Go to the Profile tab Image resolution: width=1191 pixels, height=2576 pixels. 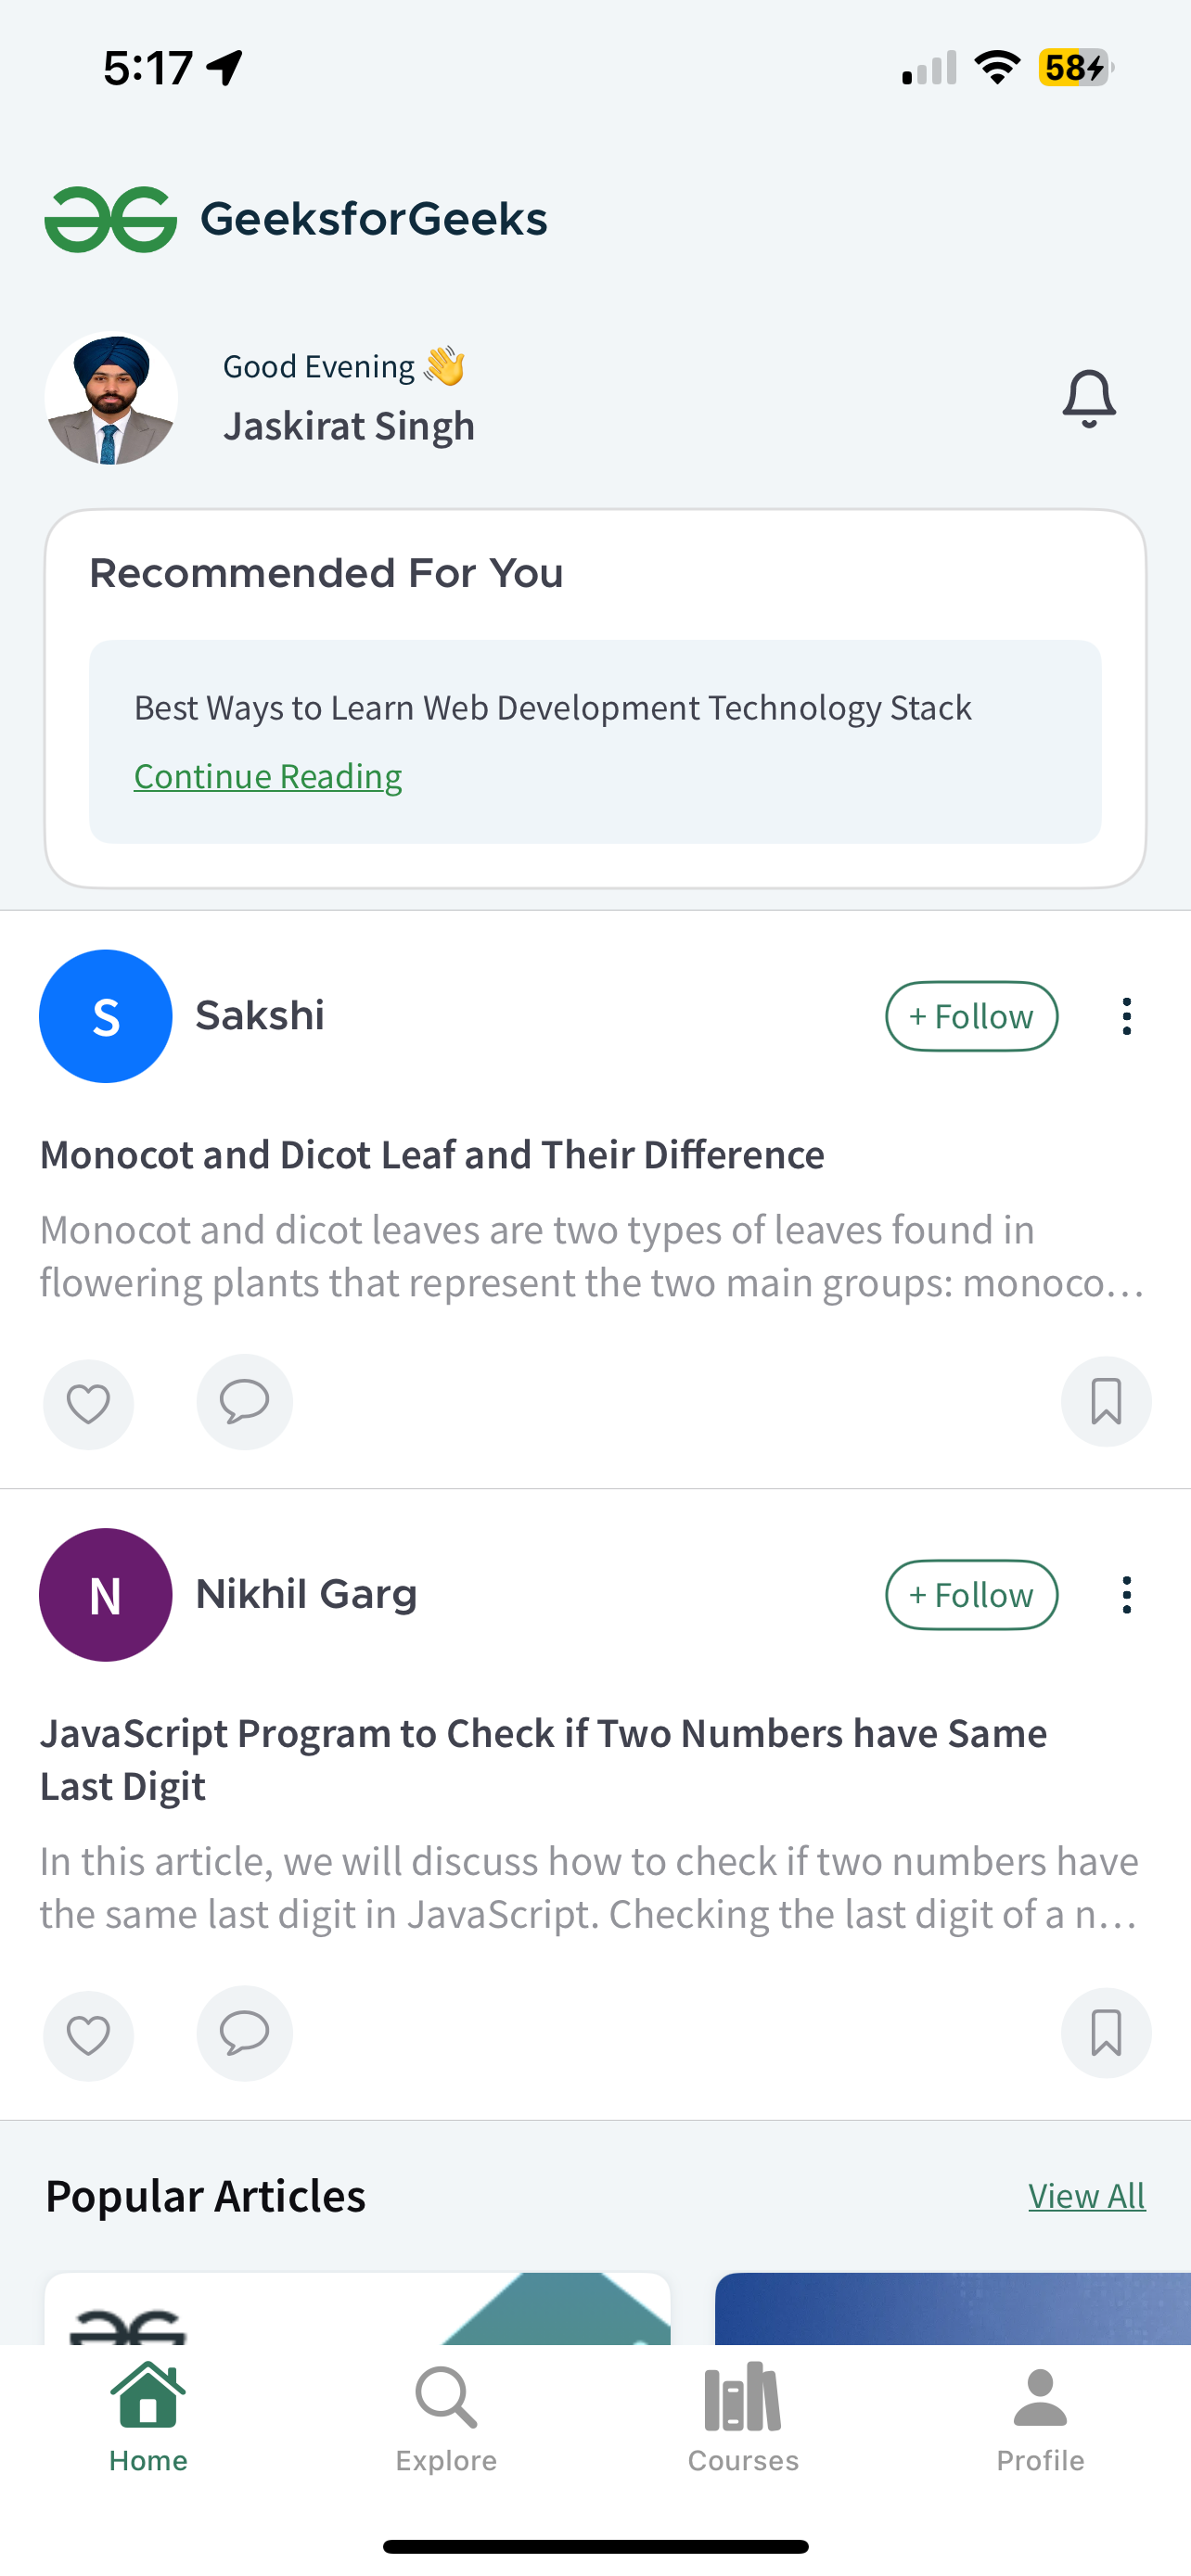coord(1040,2418)
